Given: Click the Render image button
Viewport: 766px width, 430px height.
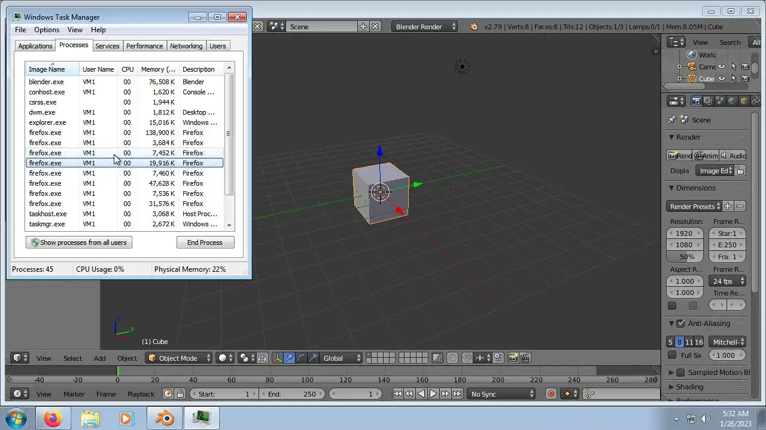Looking at the screenshot, I should (680, 155).
